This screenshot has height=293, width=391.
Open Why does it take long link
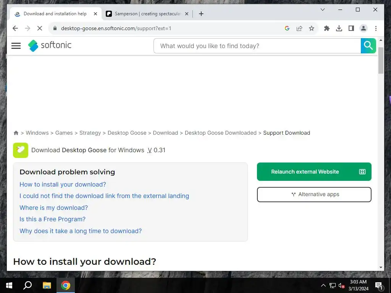coord(81,231)
